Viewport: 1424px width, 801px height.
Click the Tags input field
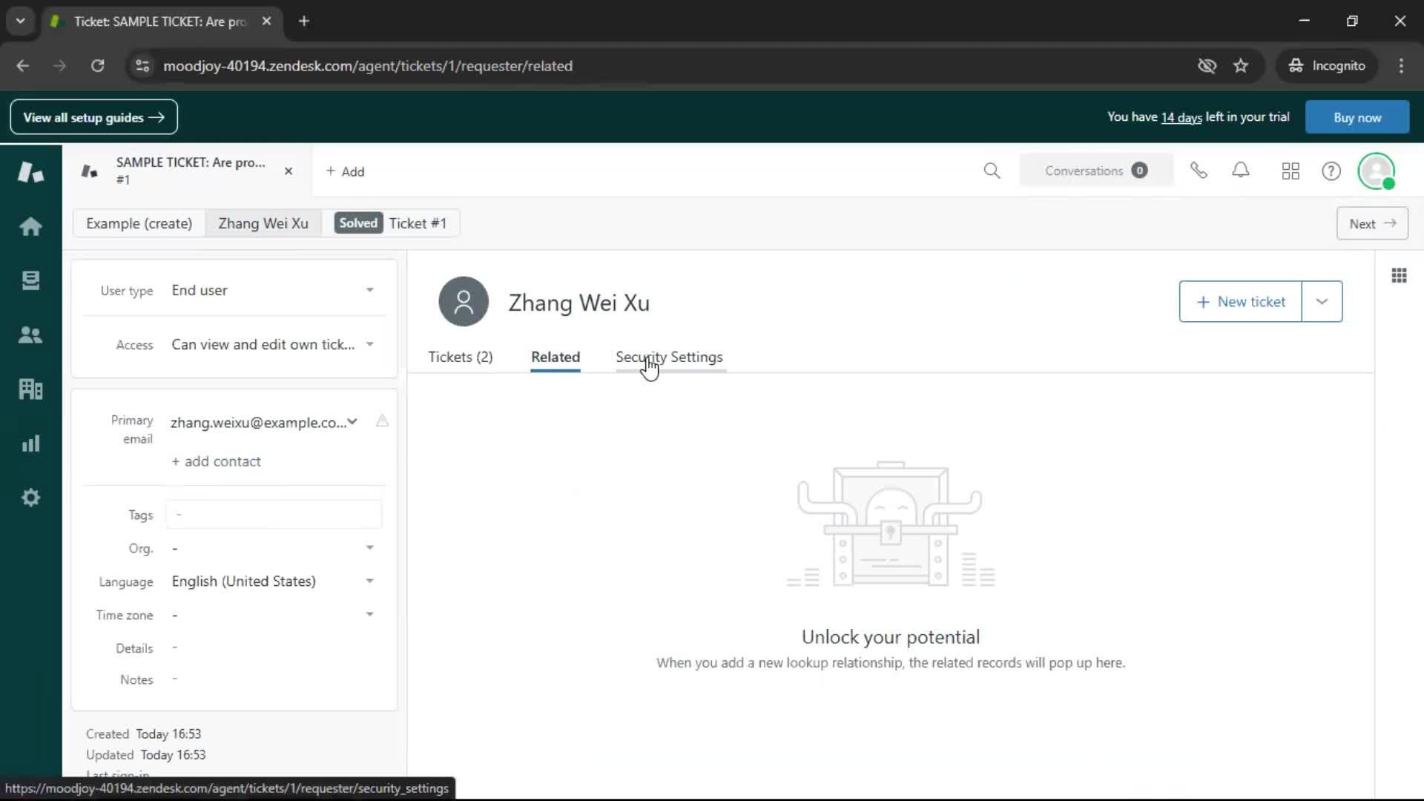tap(274, 514)
